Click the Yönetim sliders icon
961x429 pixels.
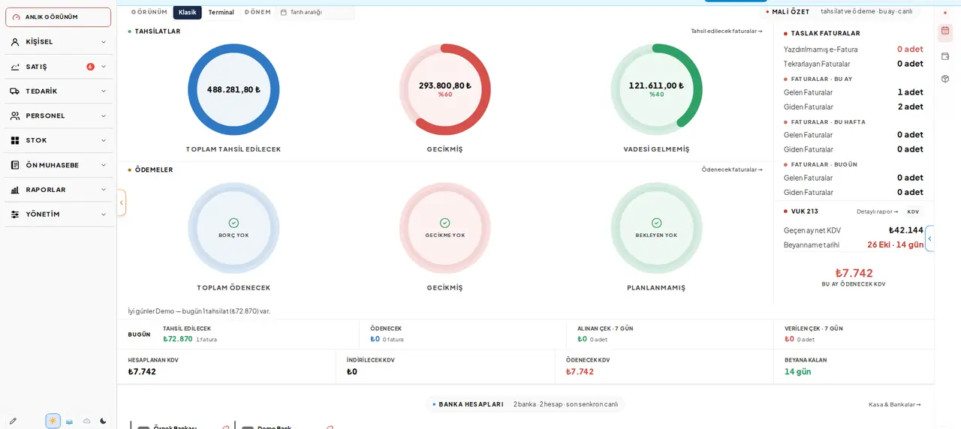pyautogui.click(x=15, y=214)
